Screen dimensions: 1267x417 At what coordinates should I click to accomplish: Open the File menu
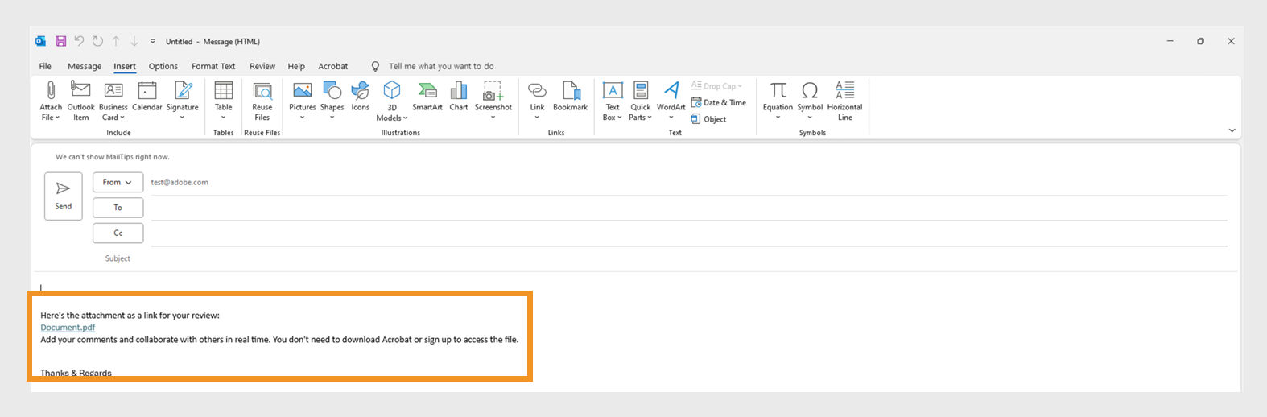click(45, 66)
